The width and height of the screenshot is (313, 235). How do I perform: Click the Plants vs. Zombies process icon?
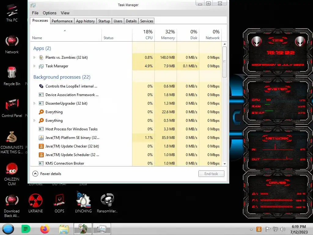(41, 58)
